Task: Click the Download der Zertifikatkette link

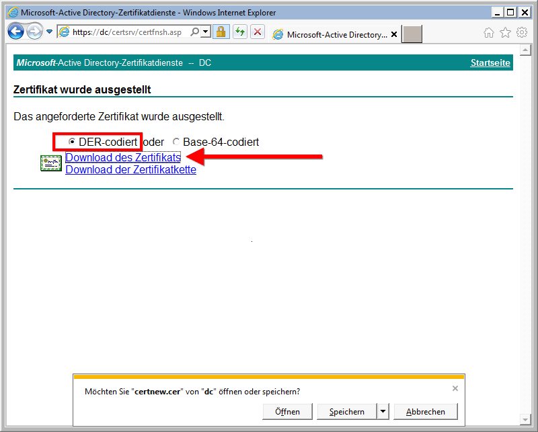Action: [x=130, y=170]
